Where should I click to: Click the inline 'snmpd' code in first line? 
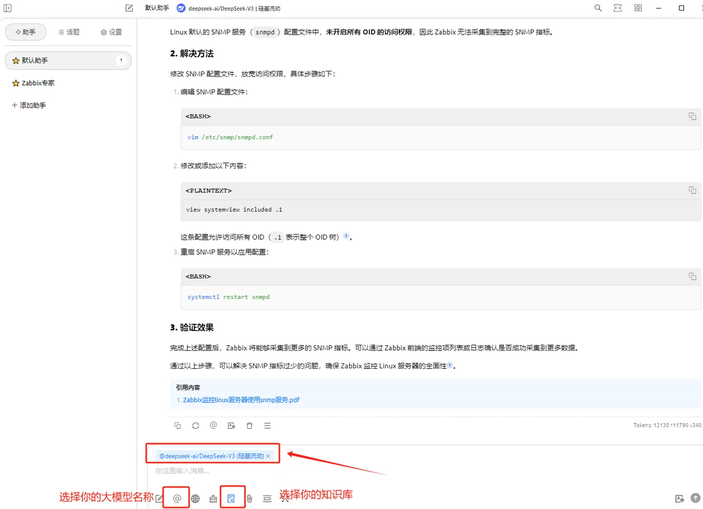tap(265, 32)
